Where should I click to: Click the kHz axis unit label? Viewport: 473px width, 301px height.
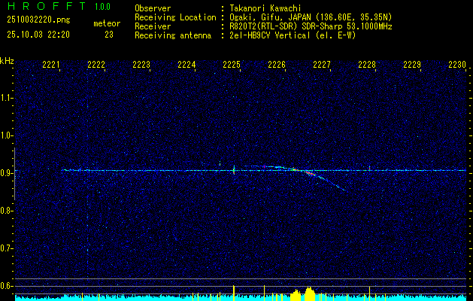(x=7, y=61)
